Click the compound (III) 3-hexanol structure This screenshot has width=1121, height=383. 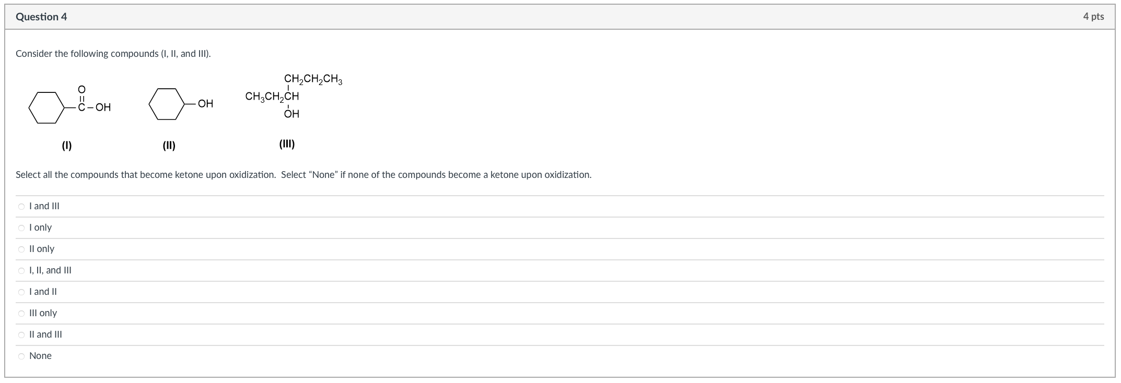coord(294,96)
